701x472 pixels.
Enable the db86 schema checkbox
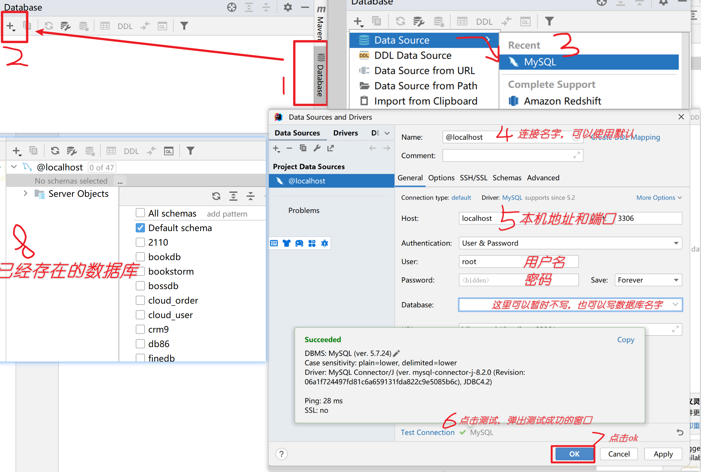pos(140,344)
